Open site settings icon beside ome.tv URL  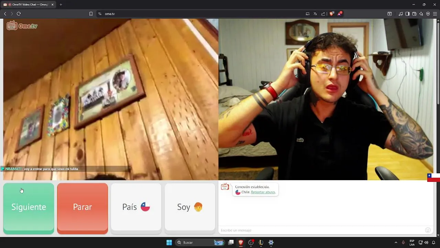(x=100, y=14)
